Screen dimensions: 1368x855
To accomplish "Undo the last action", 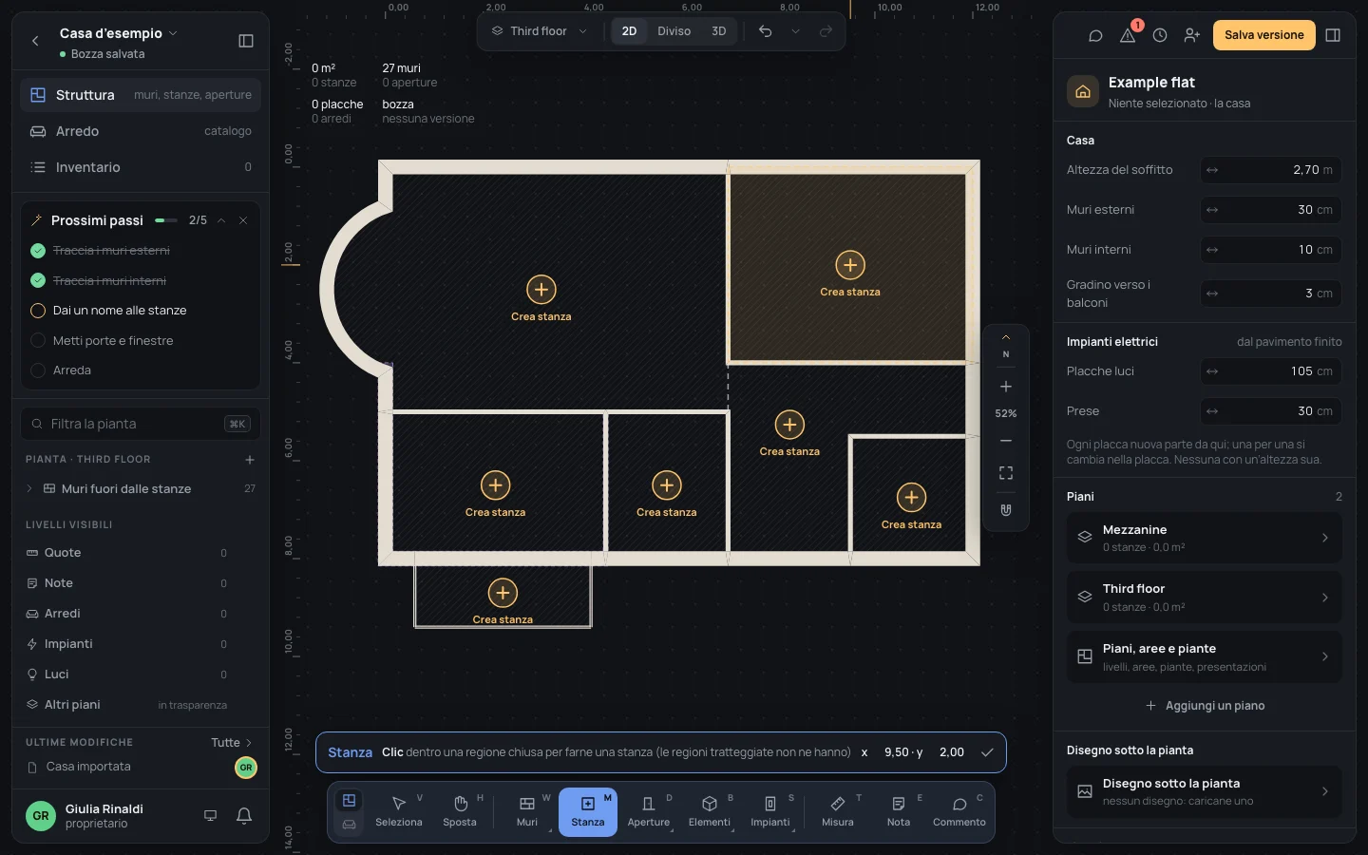I will (x=765, y=31).
